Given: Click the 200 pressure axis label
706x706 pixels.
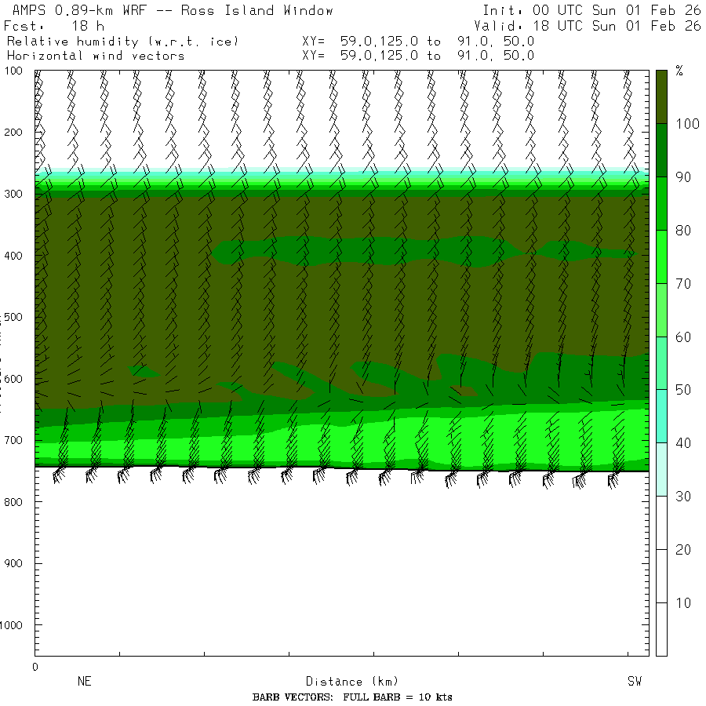Looking at the screenshot, I should [13, 133].
